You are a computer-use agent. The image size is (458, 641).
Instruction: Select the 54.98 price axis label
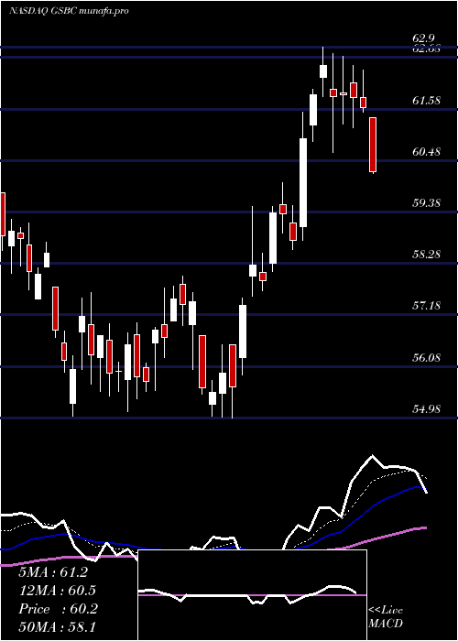(x=427, y=408)
